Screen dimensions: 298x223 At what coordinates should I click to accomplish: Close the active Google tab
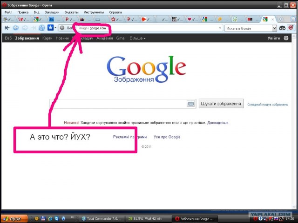coord(272,20)
